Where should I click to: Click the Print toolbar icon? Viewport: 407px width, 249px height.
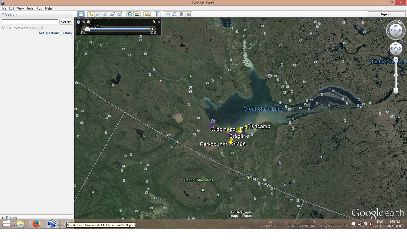tap(174, 14)
